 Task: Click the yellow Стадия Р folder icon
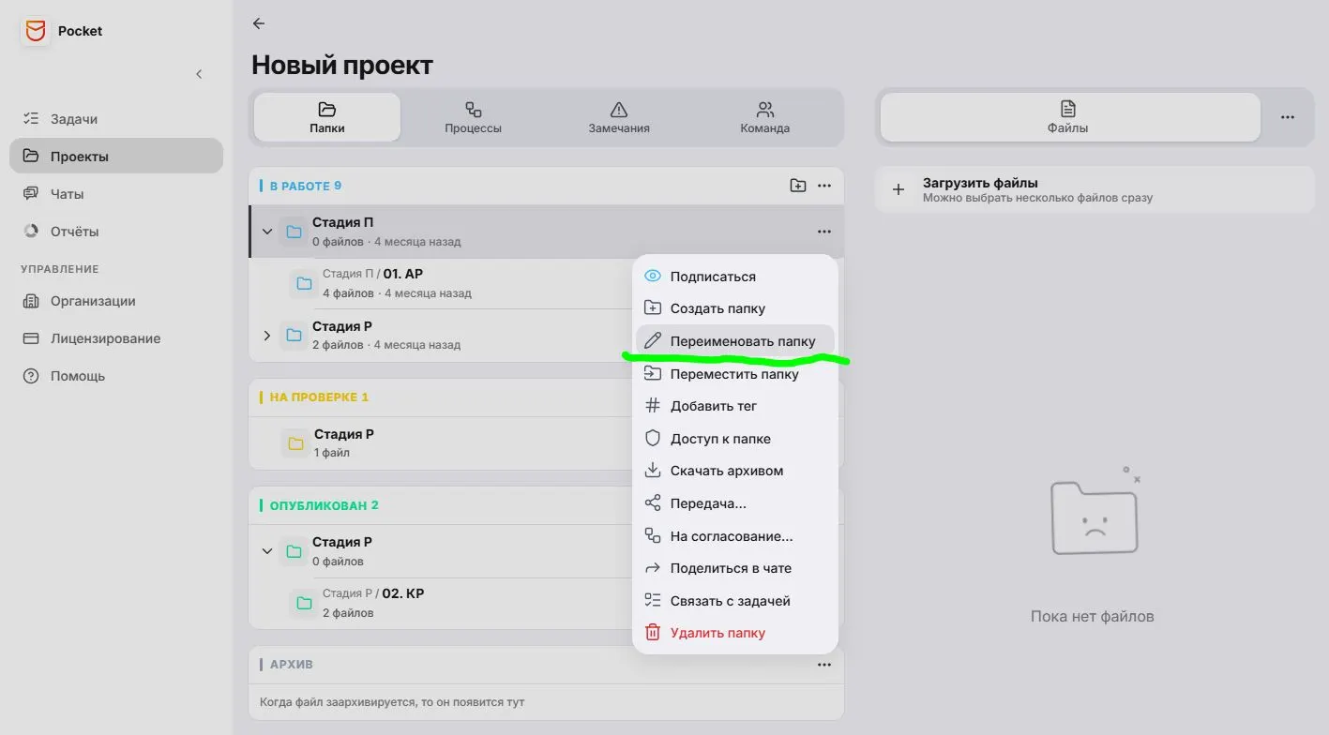coord(295,443)
